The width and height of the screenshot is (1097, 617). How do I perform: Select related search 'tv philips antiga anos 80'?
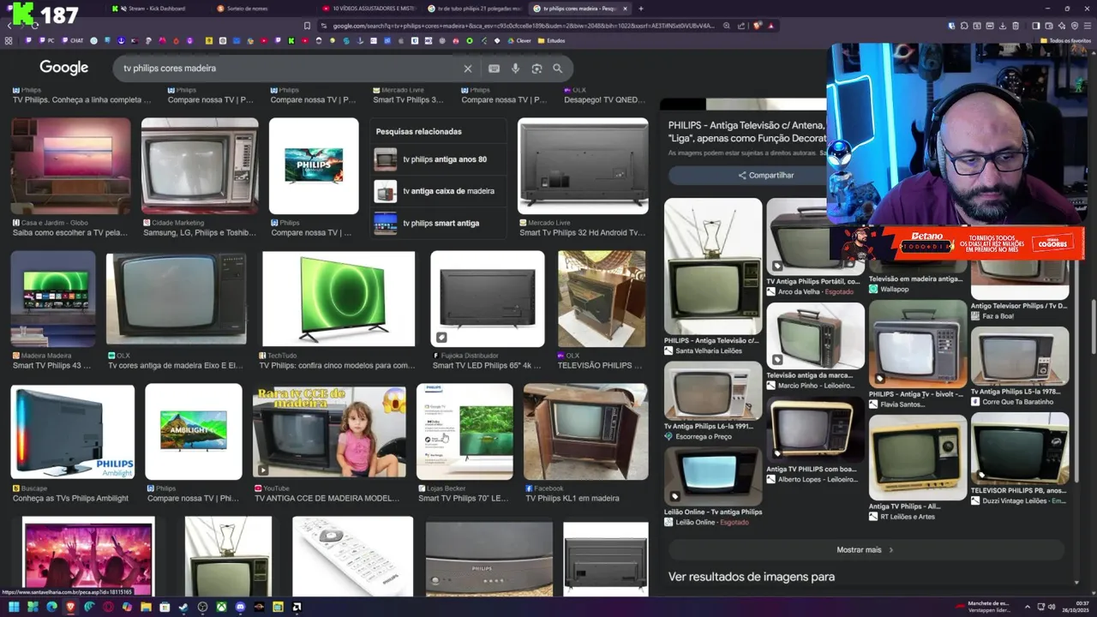click(437, 159)
